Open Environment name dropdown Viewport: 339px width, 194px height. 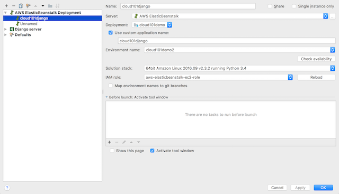(x=239, y=50)
